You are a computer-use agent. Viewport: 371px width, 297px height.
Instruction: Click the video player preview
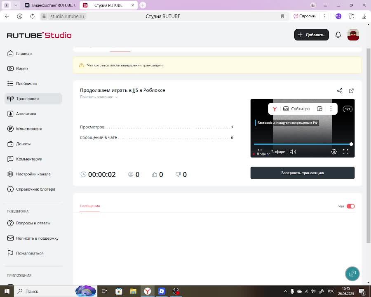(303, 128)
